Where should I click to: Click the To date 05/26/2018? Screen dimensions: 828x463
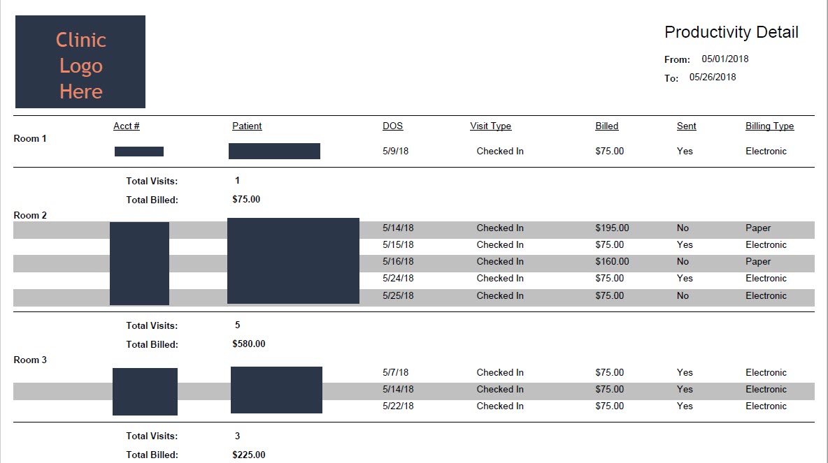tap(713, 77)
